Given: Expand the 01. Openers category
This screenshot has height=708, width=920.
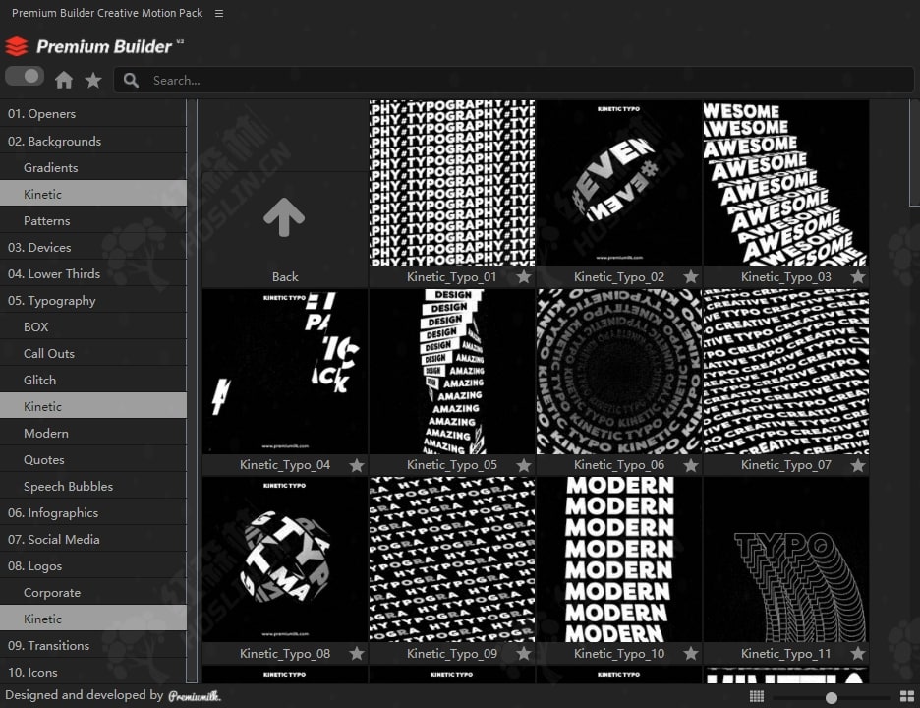Looking at the screenshot, I should click(x=93, y=114).
